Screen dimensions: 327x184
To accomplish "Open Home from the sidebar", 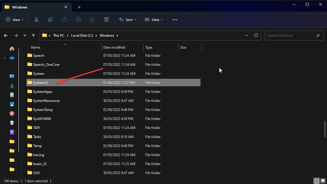I will [x=12, y=49].
